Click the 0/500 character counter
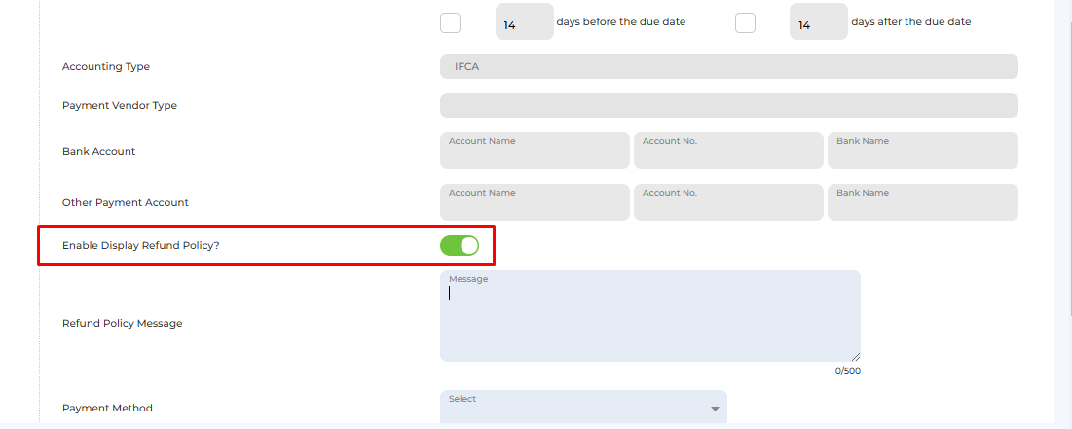Screen dimensions: 1072x429 (x=848, y=371)
